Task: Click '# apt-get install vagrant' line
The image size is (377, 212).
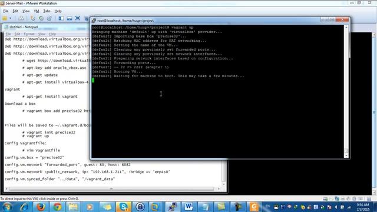Action: (49, 97)
